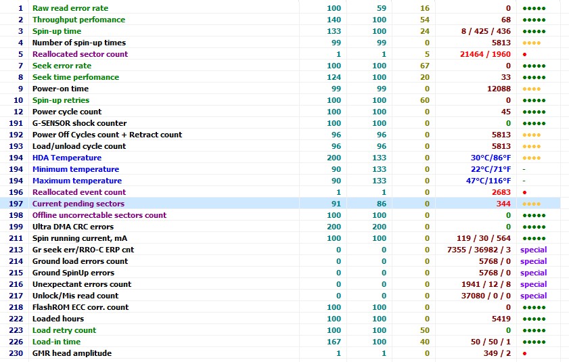Click G-SENSOR shock counter attribute
This screenshot has height=362, width=569.
[x=79, y=123]
